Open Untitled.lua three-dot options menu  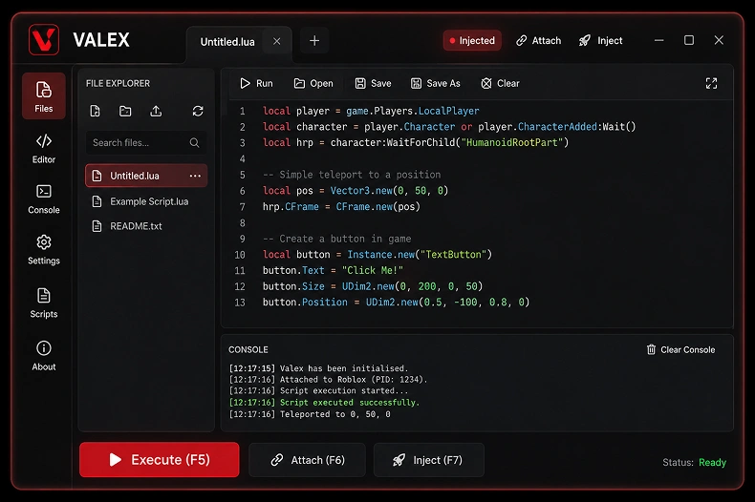pyautogui.click(x=195, y=176)
